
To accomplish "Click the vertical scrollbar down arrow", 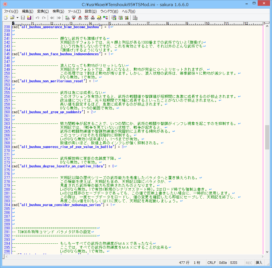I will tap(267, 252).
